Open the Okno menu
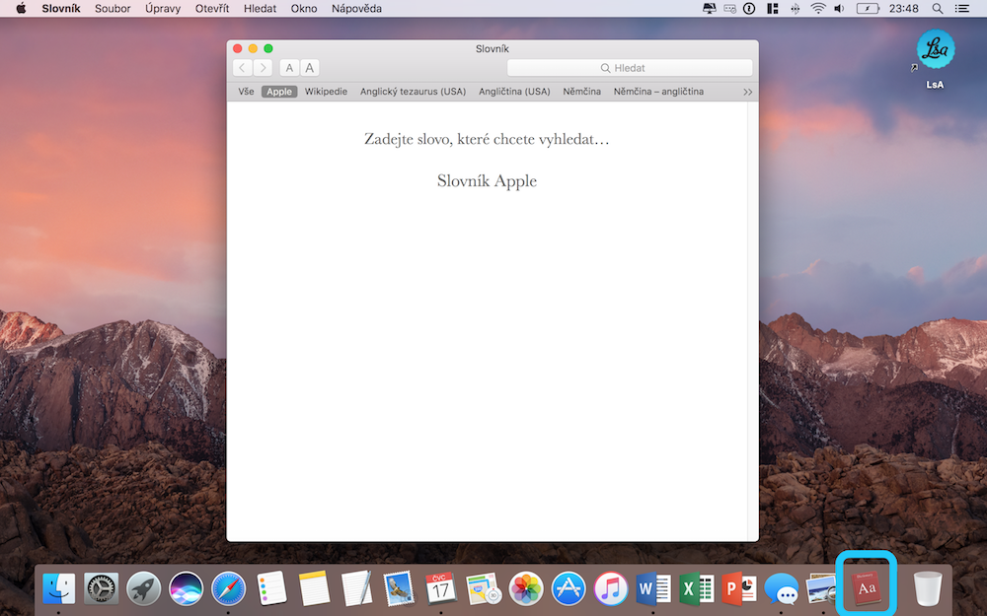 pos(303,9)
